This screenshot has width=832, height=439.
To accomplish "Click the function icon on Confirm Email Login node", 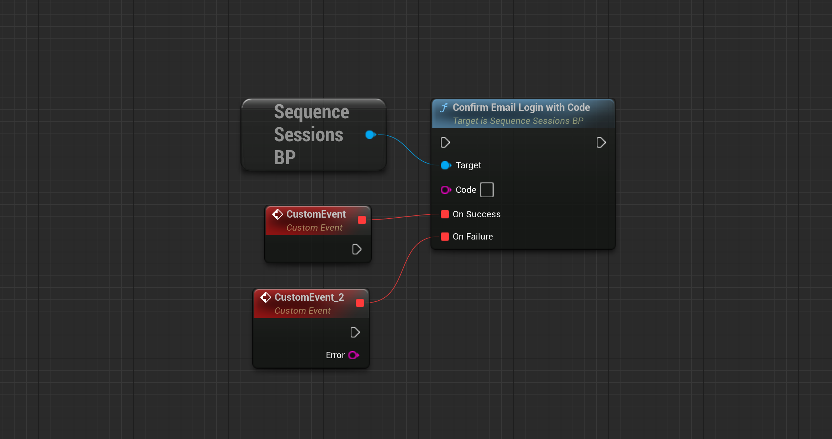I will coord(444,108).
